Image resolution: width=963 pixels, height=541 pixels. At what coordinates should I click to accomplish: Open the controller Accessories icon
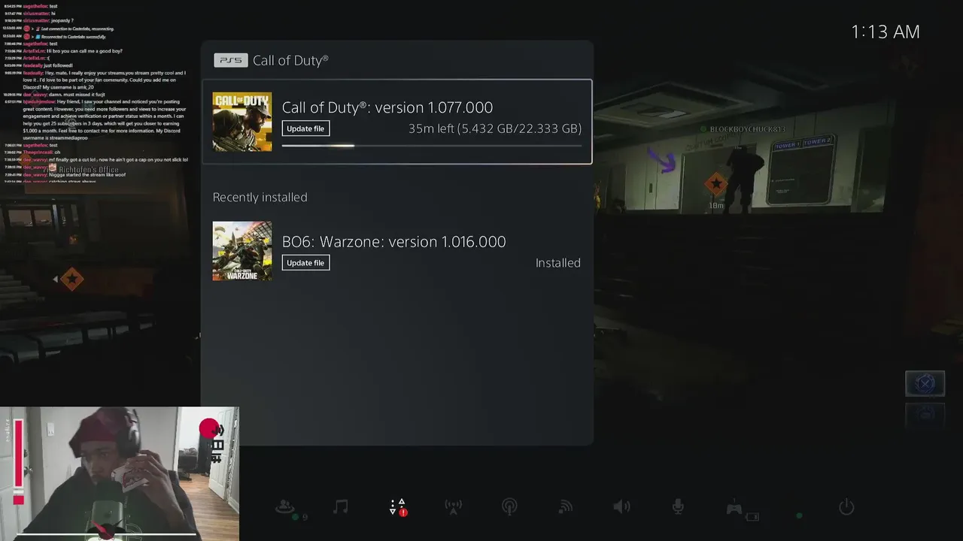[736, 508]
